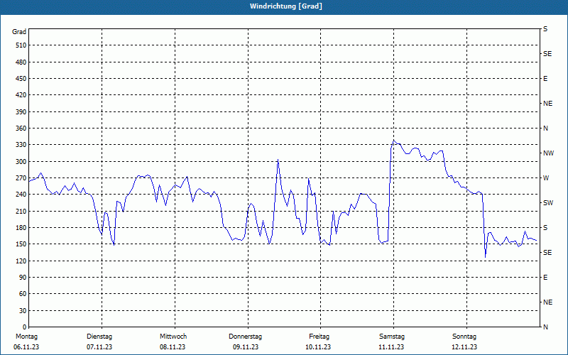Click the wind direction peak on Samstag
Screen dimensions: 568x355
[x=394, y=141]
